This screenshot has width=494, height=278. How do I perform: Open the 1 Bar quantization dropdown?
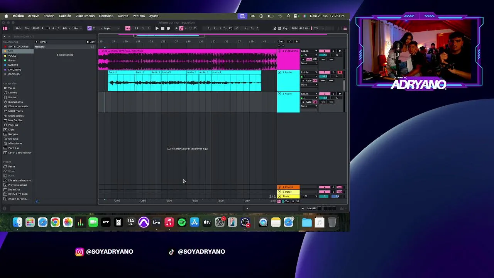(x=76, y=28)
